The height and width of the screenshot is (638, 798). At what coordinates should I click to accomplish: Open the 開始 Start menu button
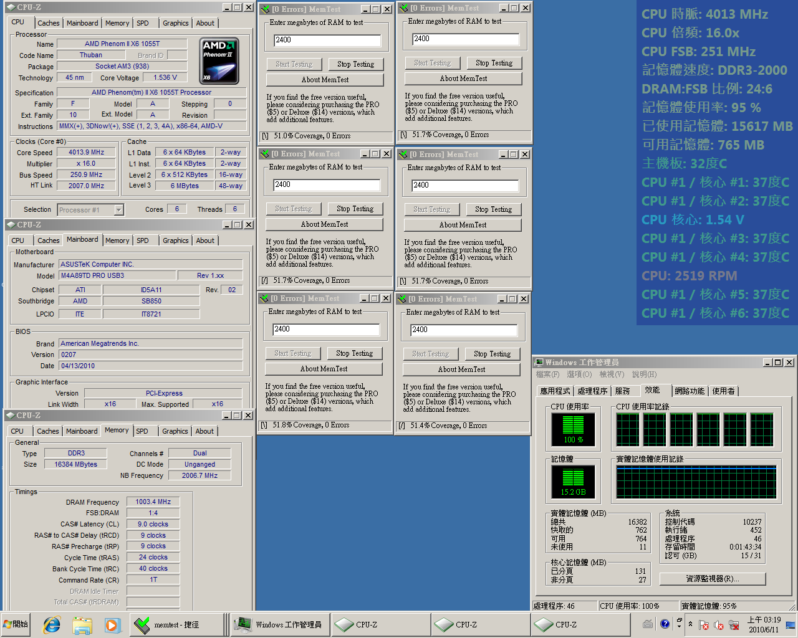click(x=16, y=624)
